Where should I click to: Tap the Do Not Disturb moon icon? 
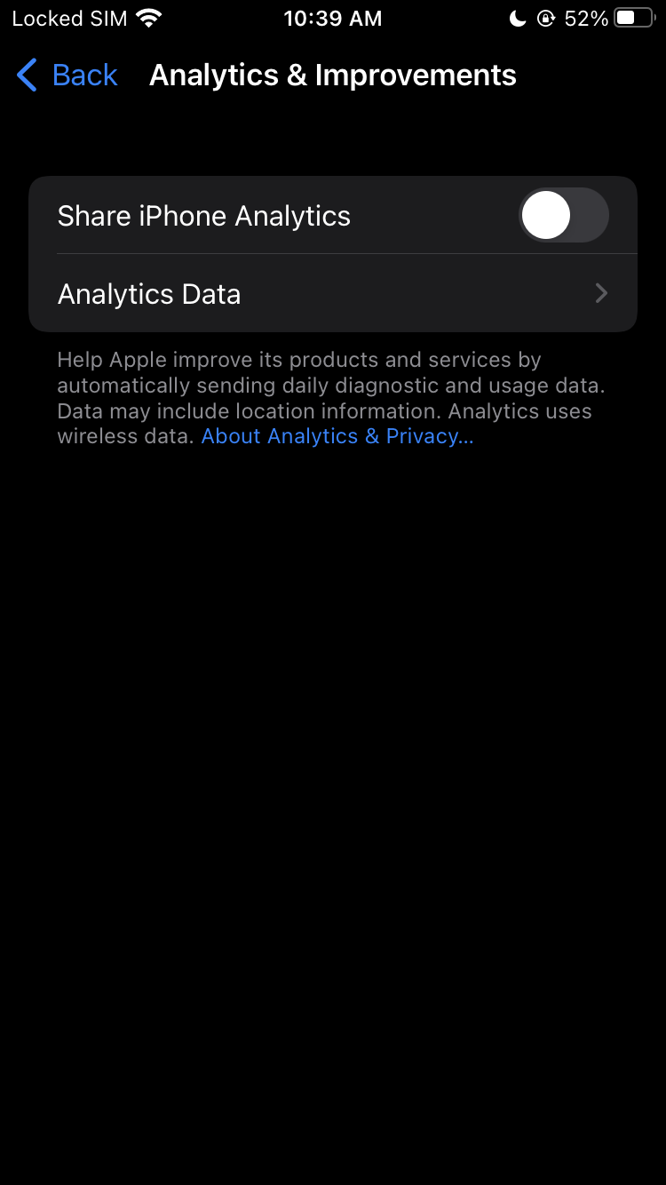(x=518, y=18)
